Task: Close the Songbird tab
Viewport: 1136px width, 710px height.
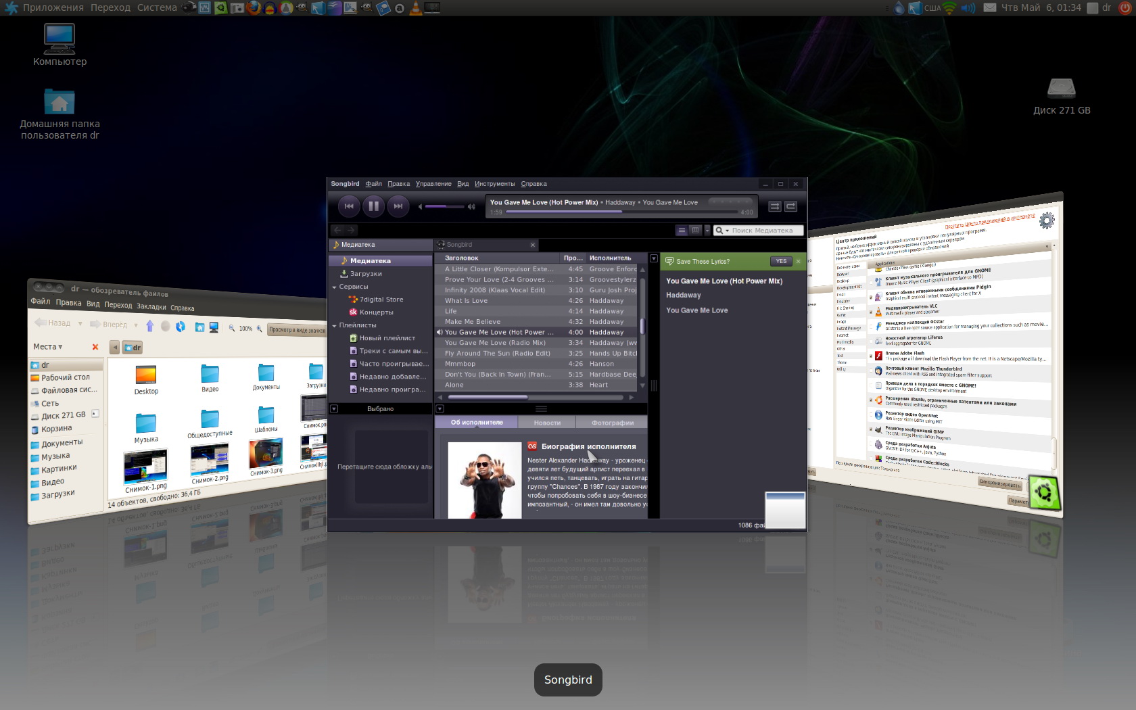Action: [x=532, y=245]
